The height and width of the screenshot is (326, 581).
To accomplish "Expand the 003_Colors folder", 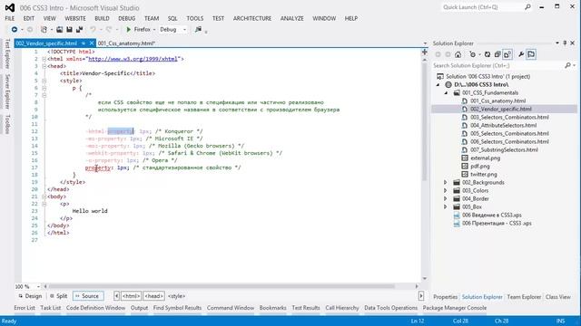I will [x=446, y=190].
